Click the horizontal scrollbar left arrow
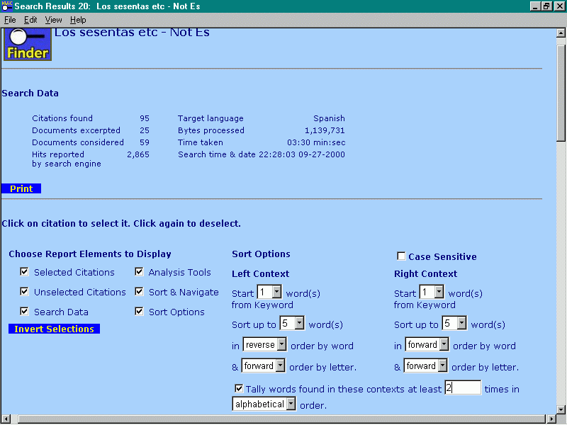The width and height of the screenshot is (567, 425). click(6, 419)
